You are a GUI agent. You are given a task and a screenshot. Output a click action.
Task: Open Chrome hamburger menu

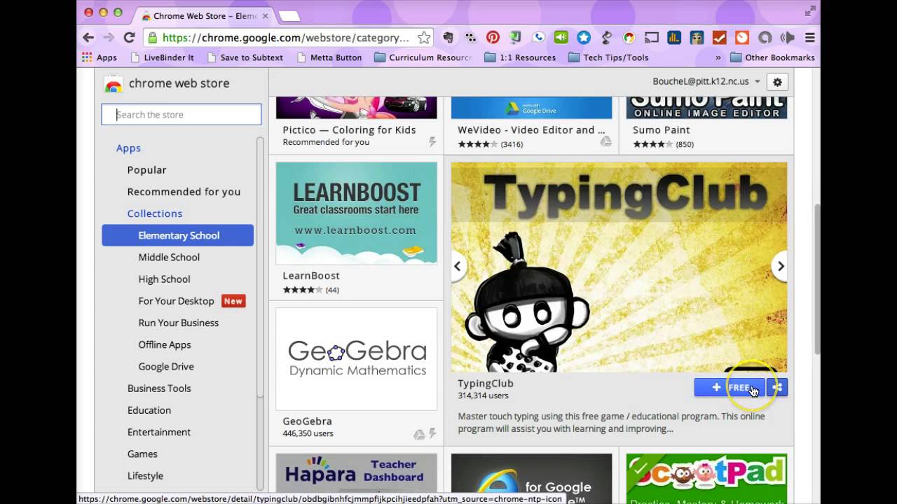pyautogui.click(x=810, y=38)
